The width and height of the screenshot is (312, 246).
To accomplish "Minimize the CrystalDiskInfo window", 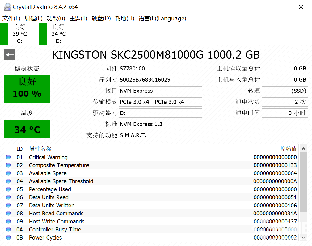I will pyautogui.click(x=258, y=7).
